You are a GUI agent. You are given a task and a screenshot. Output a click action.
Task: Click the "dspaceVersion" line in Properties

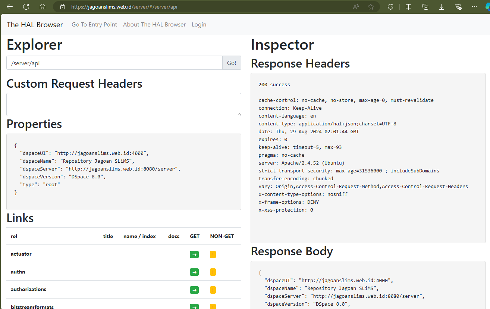click(x=63, y=177)
